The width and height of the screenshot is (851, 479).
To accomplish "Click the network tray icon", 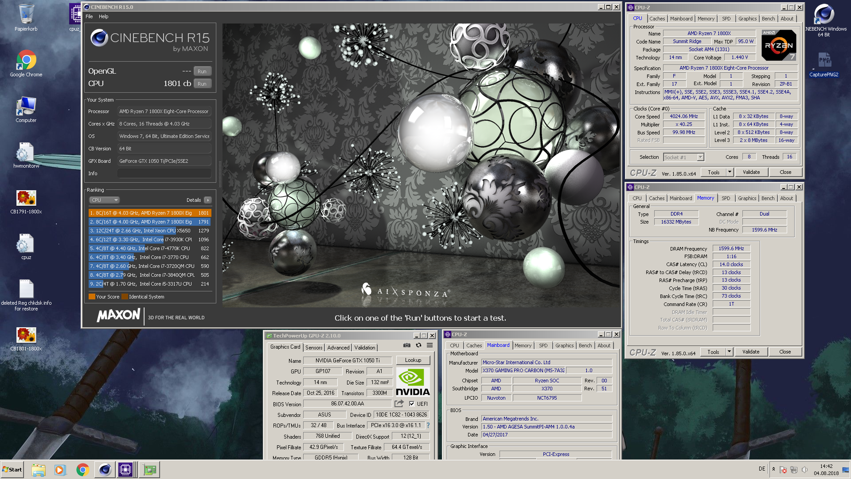I will coord(793,470).
